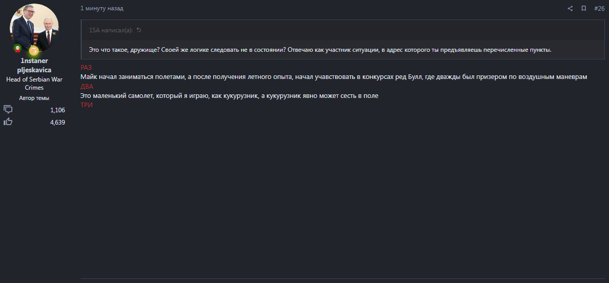This screenshot has width=609, height=283.
Task: Open the 4,639 reaction score
Action: coord(58,123)
